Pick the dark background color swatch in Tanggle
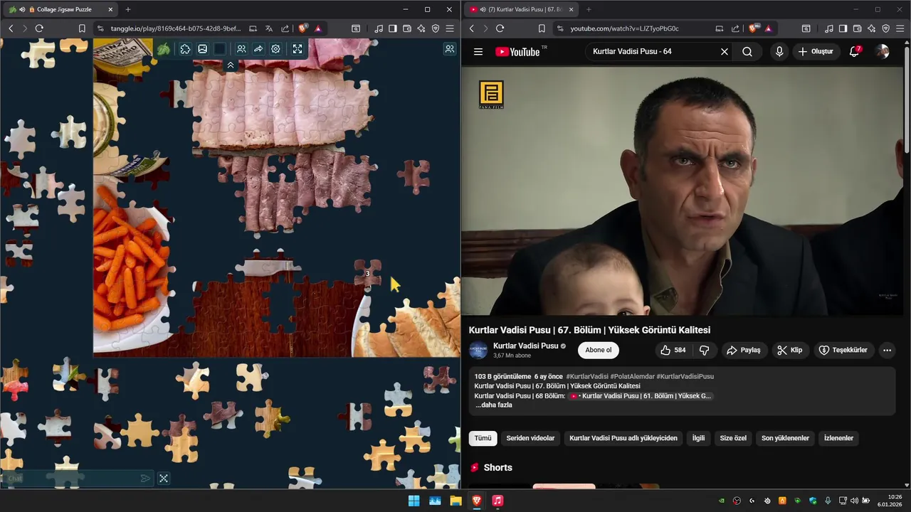Viewport: 911px width, 512px height. tap(220, 49)
